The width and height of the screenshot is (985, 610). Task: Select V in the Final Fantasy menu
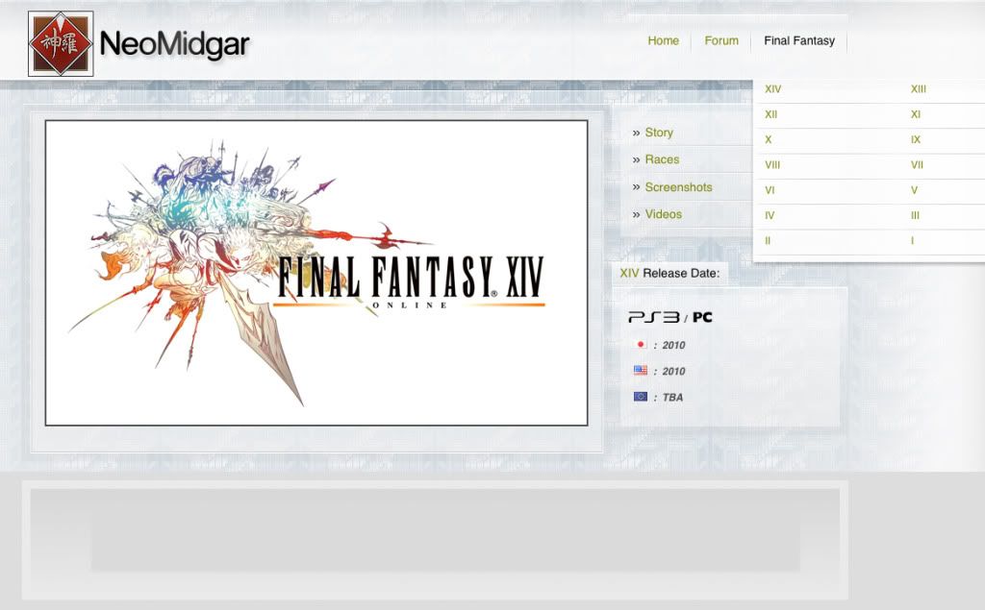pos(914,190)
